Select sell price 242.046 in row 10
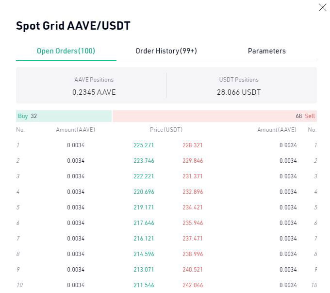The width and height of the screenshot is (330, 293). click(193, 285)
